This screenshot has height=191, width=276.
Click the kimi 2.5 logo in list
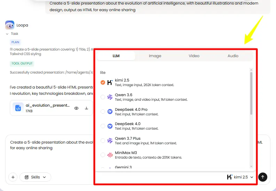pos(110,82)
